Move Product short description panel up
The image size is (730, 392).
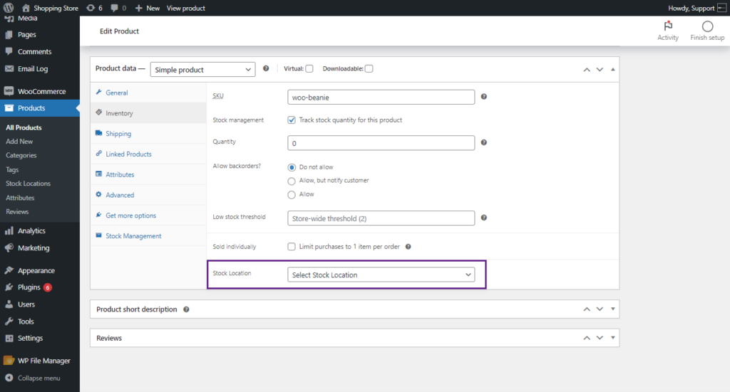pos(587,309)
